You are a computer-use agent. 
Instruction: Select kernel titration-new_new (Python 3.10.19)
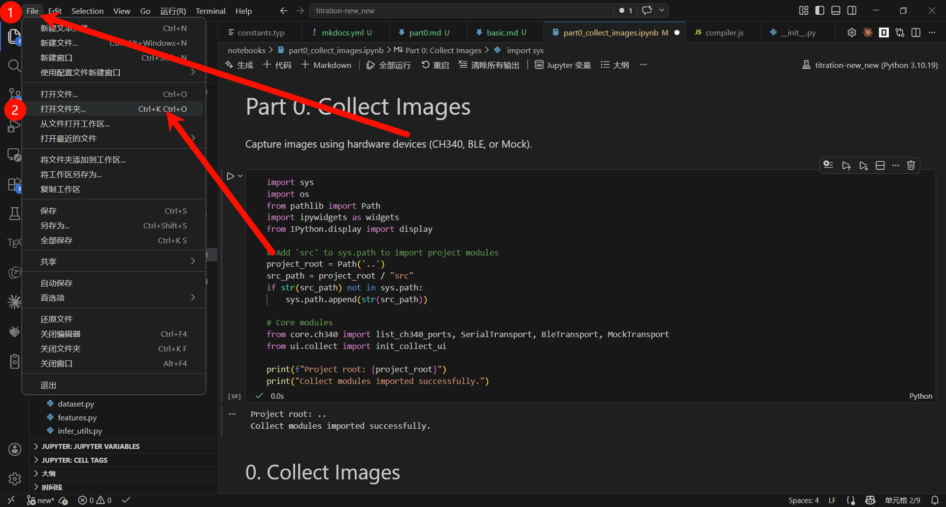click(870, 65)
